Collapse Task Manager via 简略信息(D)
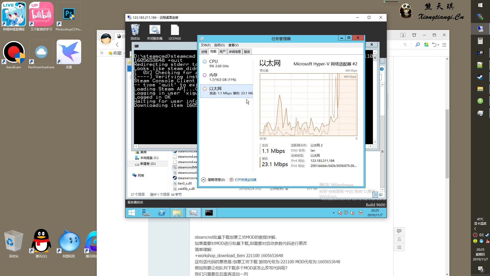 [x=213, y=180]
